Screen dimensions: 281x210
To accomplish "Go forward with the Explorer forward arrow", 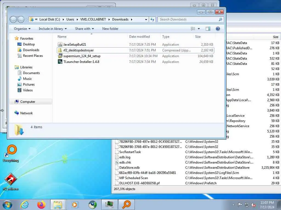I will tap(21, 19).
